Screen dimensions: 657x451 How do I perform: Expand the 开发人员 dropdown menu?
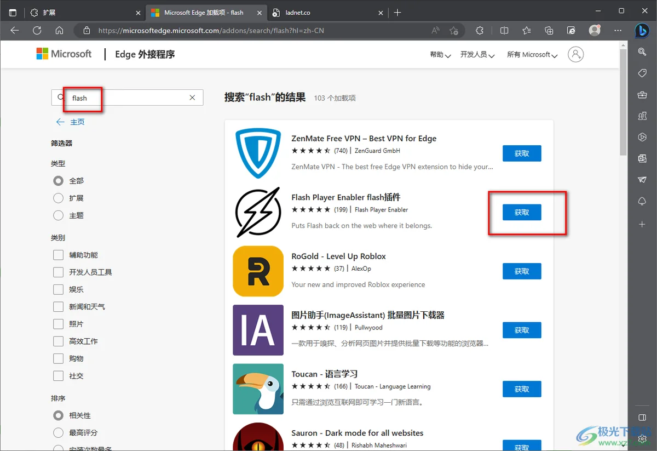(x=477, y=55)
